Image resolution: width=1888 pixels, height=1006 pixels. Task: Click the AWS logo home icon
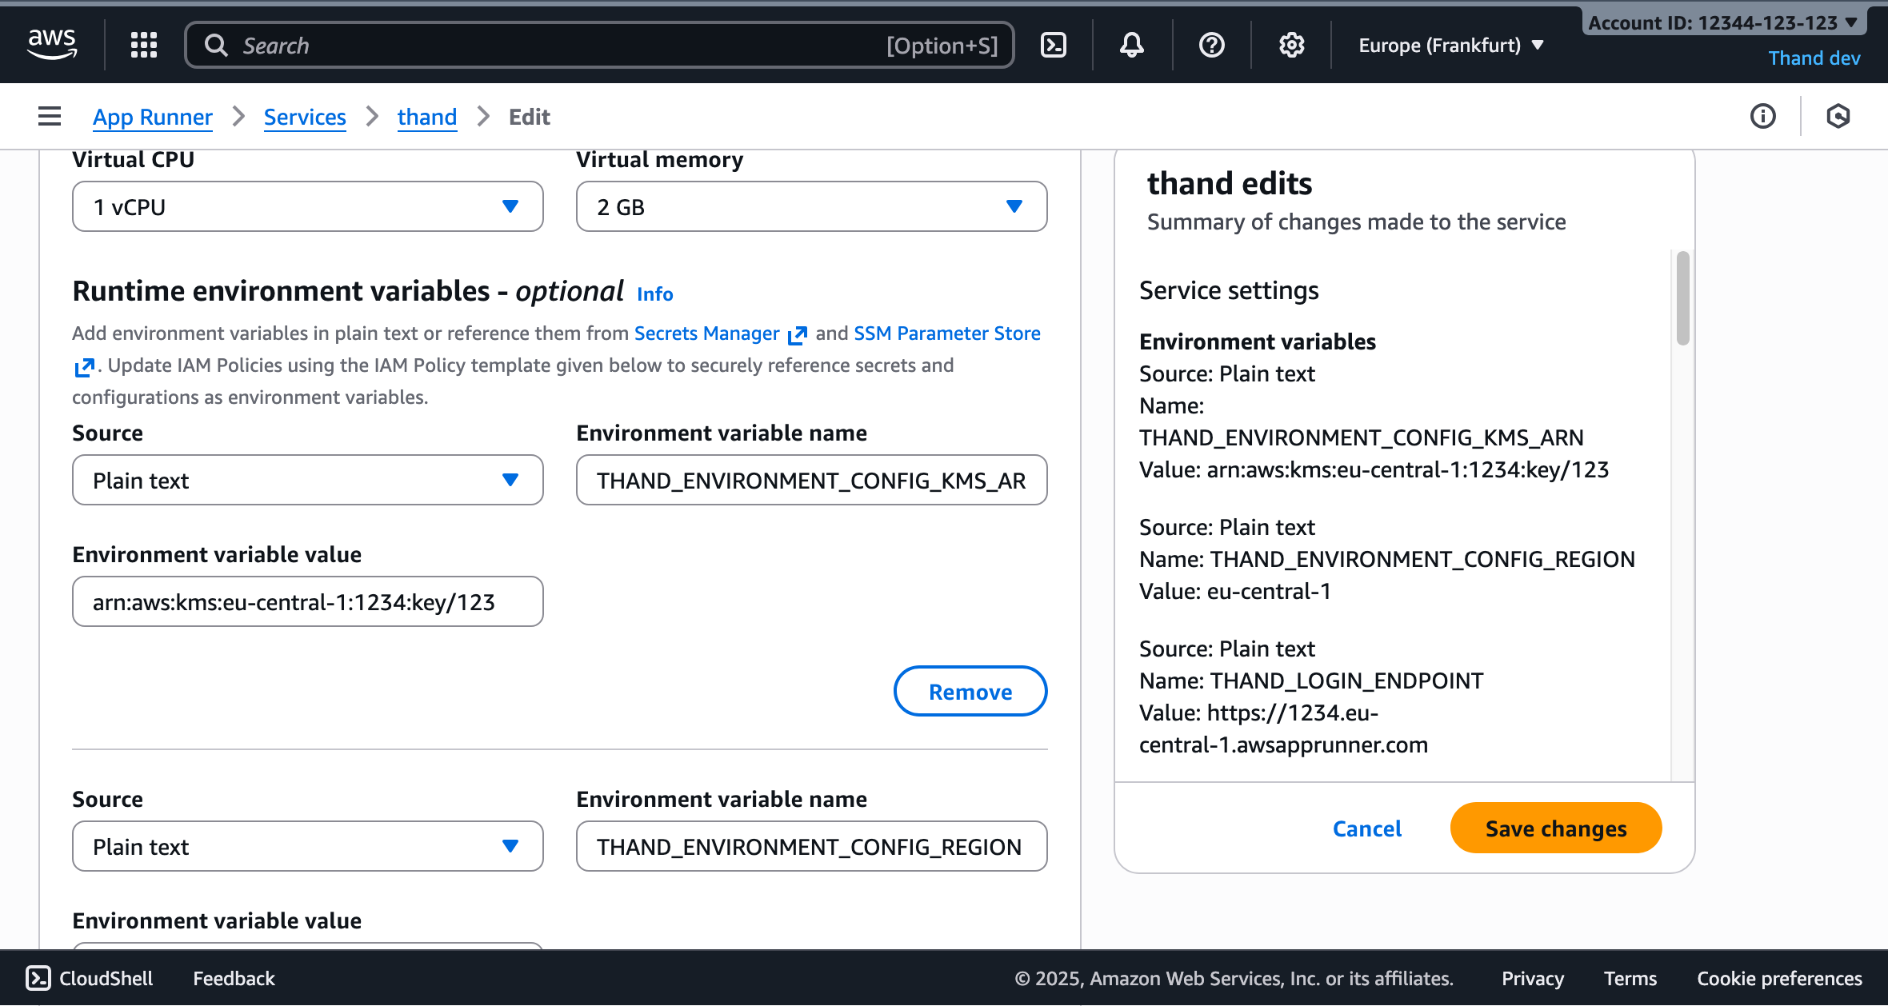52,44
